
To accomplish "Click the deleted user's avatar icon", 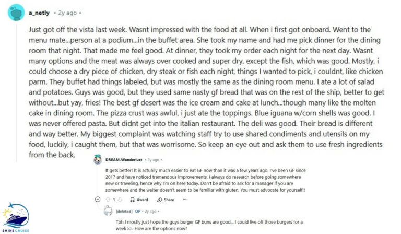I will click(x=109, y=210).
